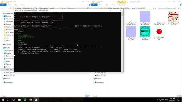This screenshot has width=182, height=102.
Task: Open Spotify from the taskbar
Action: 25,100
